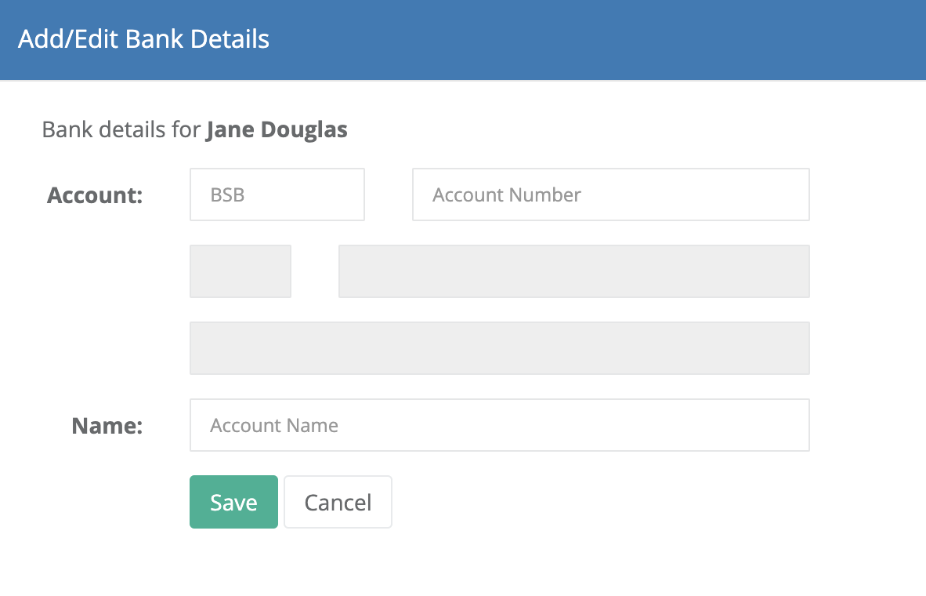926x596 pixels.
Task: Click the disabled grey field under Account Number
Action: (574, 271)
